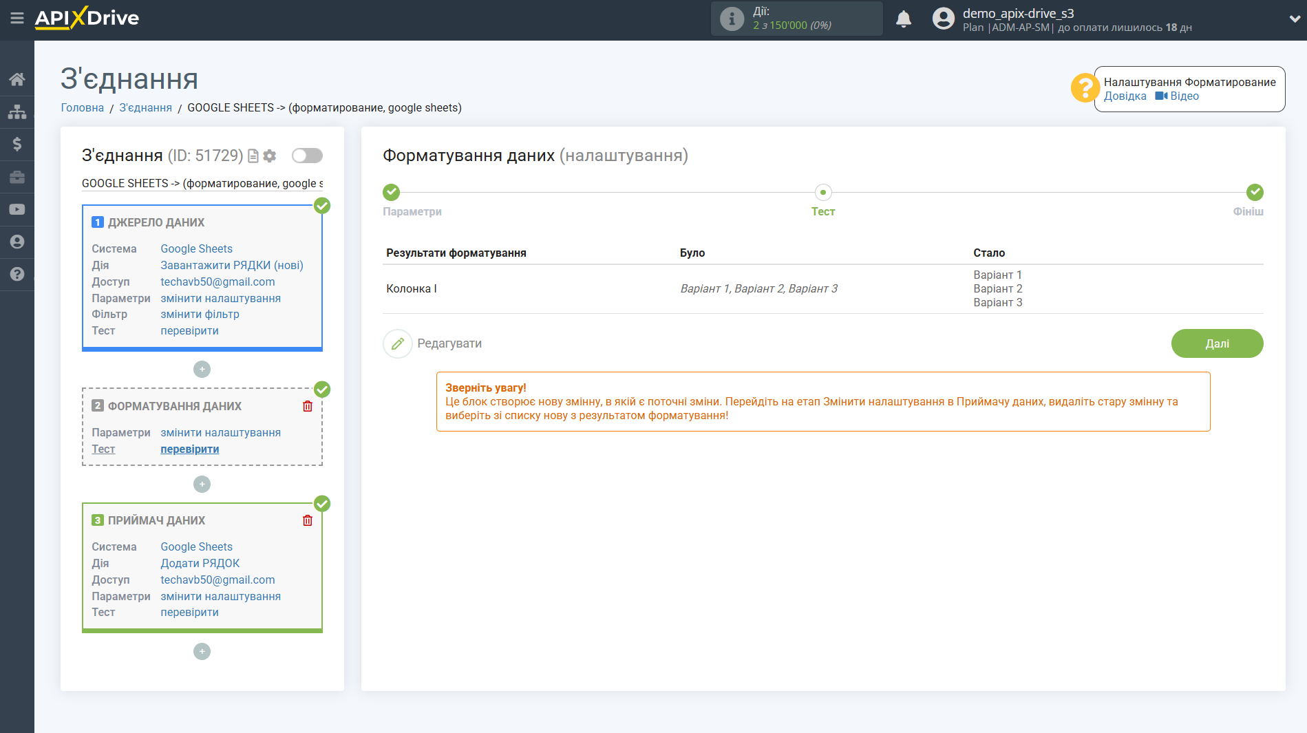Click the Далі button
Image resolution: width=1307 pixels, height=733 pixels.
tap(1217, 343)
